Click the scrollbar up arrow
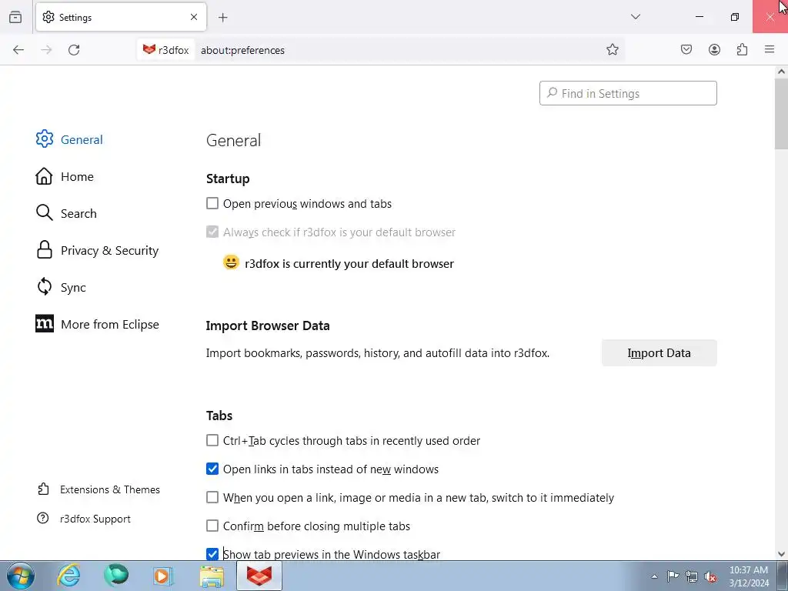This screenshot has height=591, width=788. (x=781, y=72)
